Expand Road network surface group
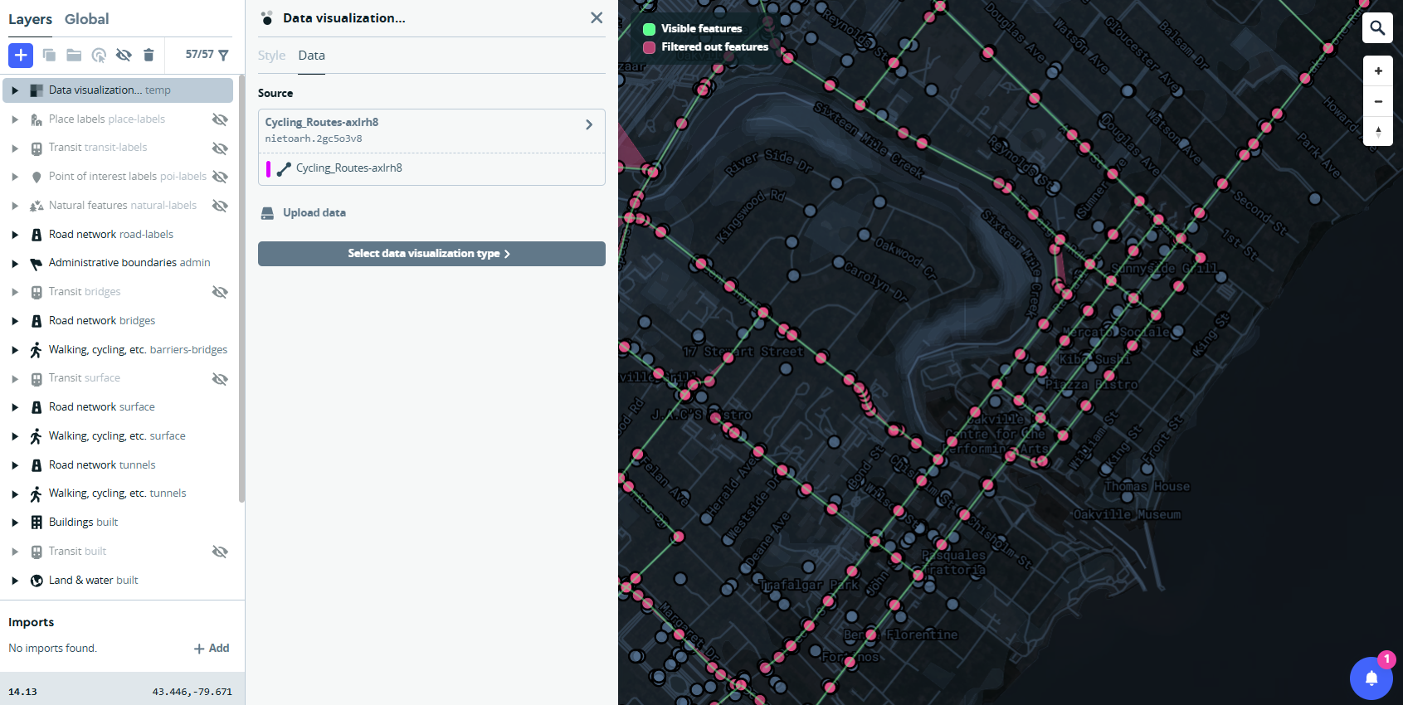 (x=15, y=407)
